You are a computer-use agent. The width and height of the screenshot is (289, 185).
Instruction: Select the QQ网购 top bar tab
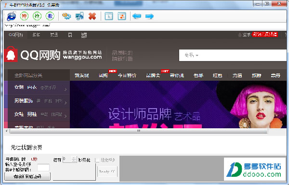tap(16, 35)
